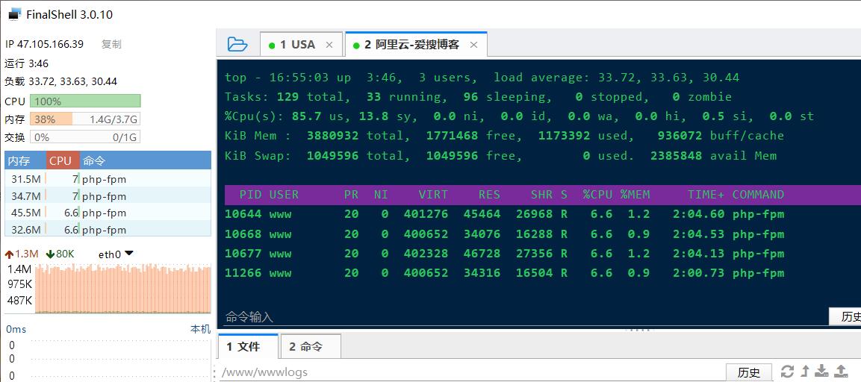Screen dimensions: 861x382
Task: Click the upload file icon
Action: click(842, 371)
